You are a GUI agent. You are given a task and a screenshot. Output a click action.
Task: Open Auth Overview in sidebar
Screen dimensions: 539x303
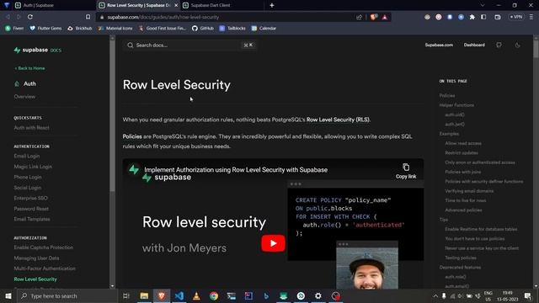click(x=24, y=97)
